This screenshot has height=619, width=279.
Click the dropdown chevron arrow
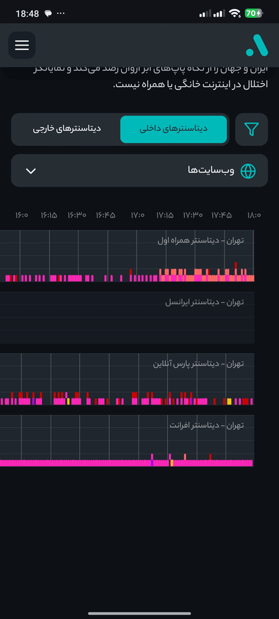[31, 171]
